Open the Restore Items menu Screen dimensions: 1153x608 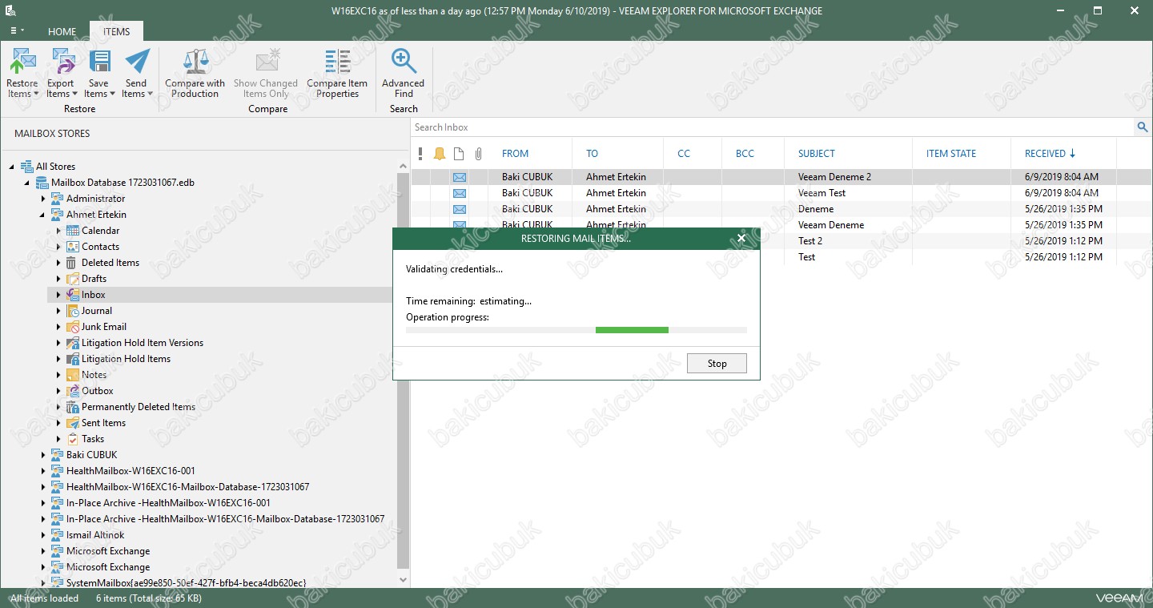point(22,74)
